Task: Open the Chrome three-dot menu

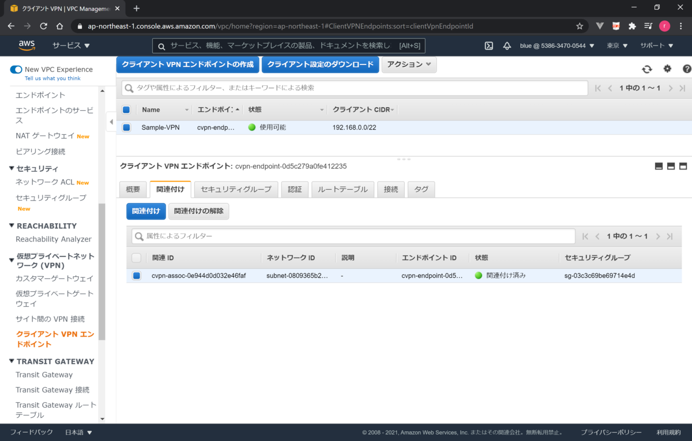Action: [681, 26]
